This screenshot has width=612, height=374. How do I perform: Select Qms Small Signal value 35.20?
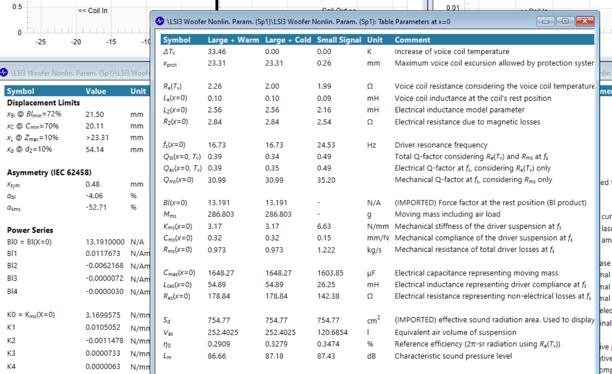(326, 180)
